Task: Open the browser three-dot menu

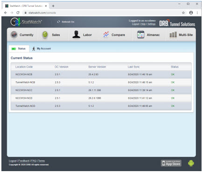Action: pos(197,13)
